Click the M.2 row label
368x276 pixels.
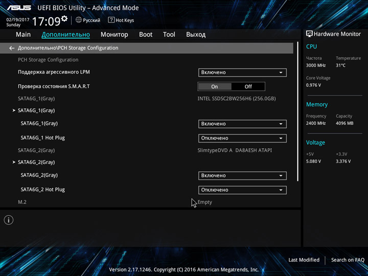coord(22,202)
